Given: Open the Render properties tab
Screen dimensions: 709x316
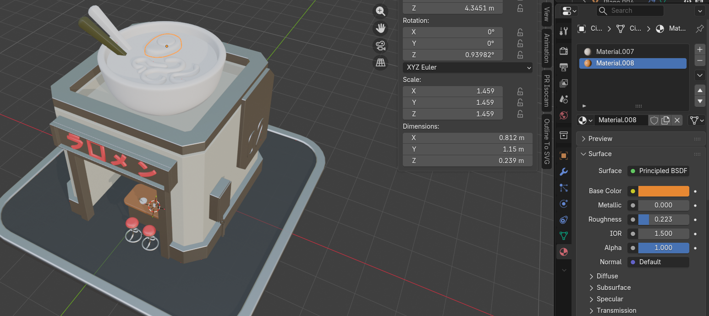Looking at the screenshot, I should 564,51.
